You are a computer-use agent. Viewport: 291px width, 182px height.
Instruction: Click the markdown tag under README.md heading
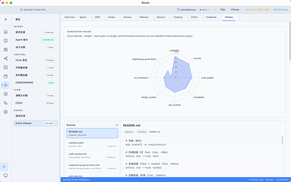[142, 132]
